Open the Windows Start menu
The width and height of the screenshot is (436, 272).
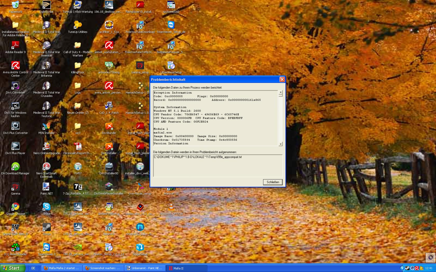pyautogui.click(x=12, y=268)
